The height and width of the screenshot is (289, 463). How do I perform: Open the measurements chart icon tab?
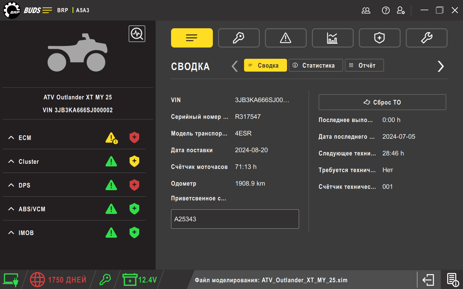tap(332, 38)
